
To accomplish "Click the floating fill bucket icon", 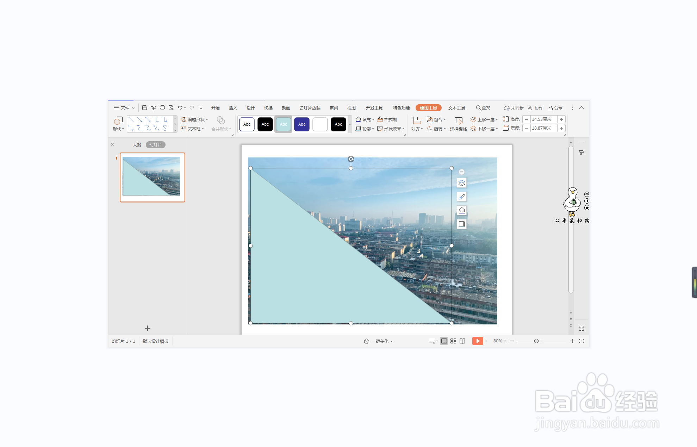I will pyautogui.click(x=462, y=210).
